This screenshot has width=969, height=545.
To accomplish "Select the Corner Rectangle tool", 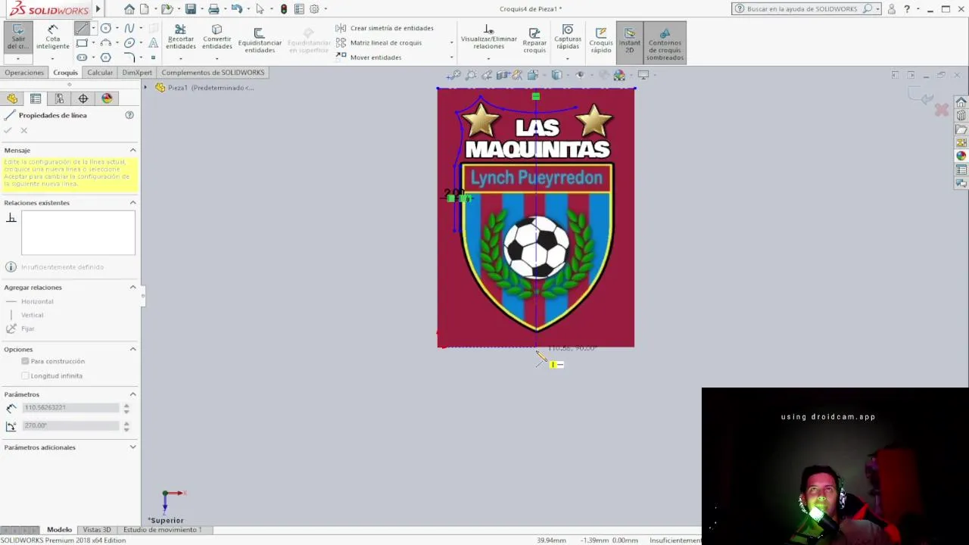I will pyautogui.click(x=81, y=43).
